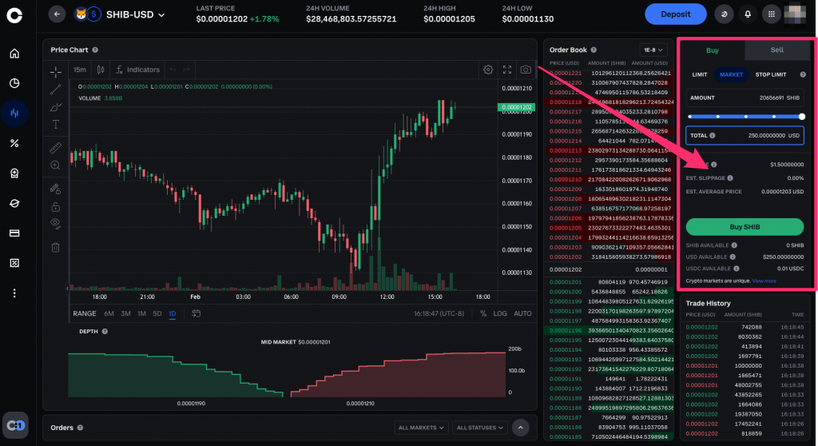Click the Coinbase logo at top left
The height and width of the screenshot is (446, 818).
14,14
